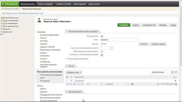Click the page vertical scrollbar
The image size is (182, 102).
[x=181, y=36]
